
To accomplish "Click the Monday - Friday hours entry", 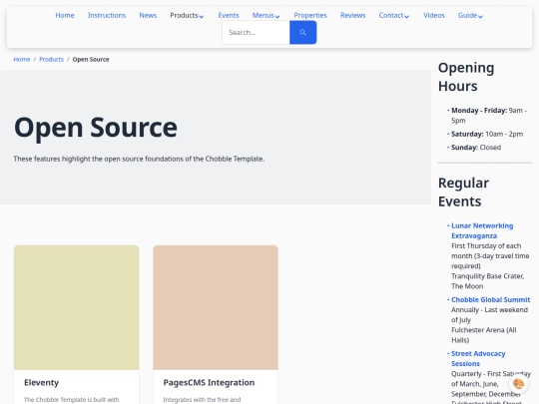I will [489, 115].
